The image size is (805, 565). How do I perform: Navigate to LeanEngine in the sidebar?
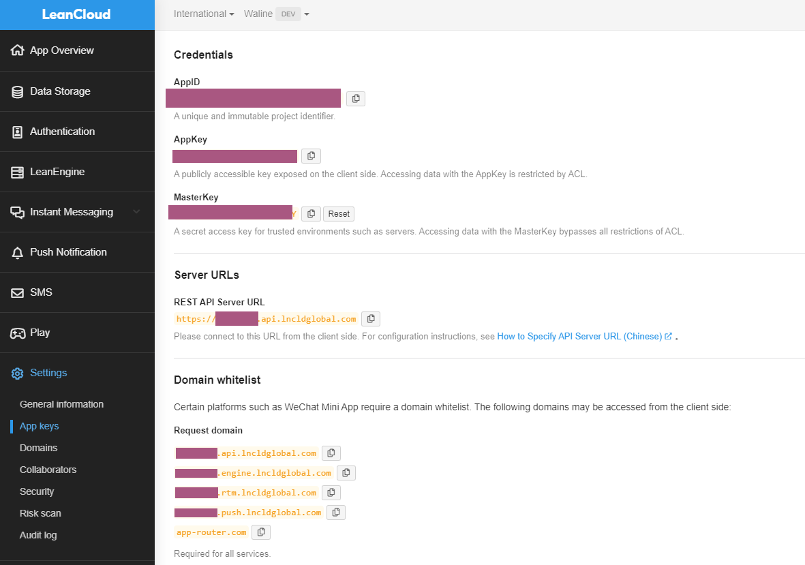[x=57, y=172]
